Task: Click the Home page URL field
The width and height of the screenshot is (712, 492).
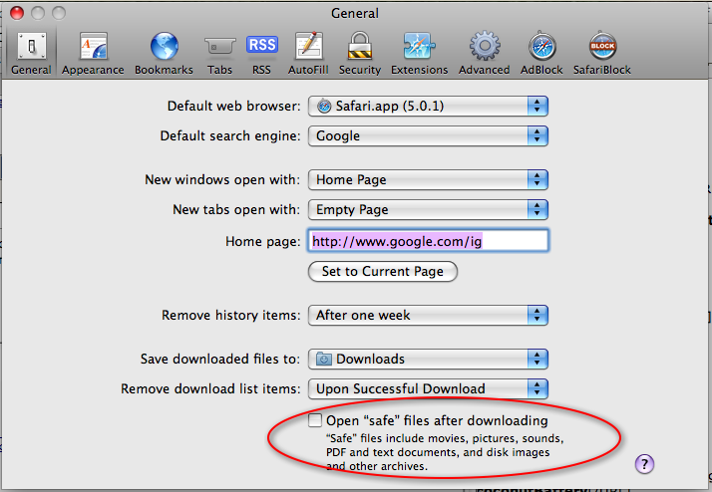Action: coord(428,241)
